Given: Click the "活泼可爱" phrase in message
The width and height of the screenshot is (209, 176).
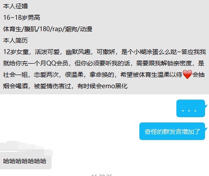Looking at the screenshot, I should coord(47,52).
